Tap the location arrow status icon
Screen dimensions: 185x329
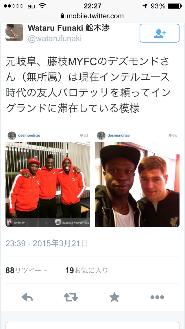(x=145, y=6)
